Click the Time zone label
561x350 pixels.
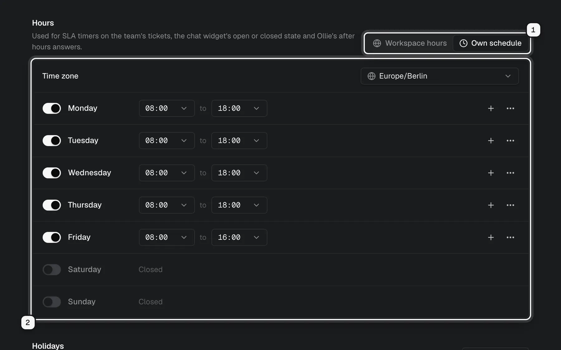60,76
